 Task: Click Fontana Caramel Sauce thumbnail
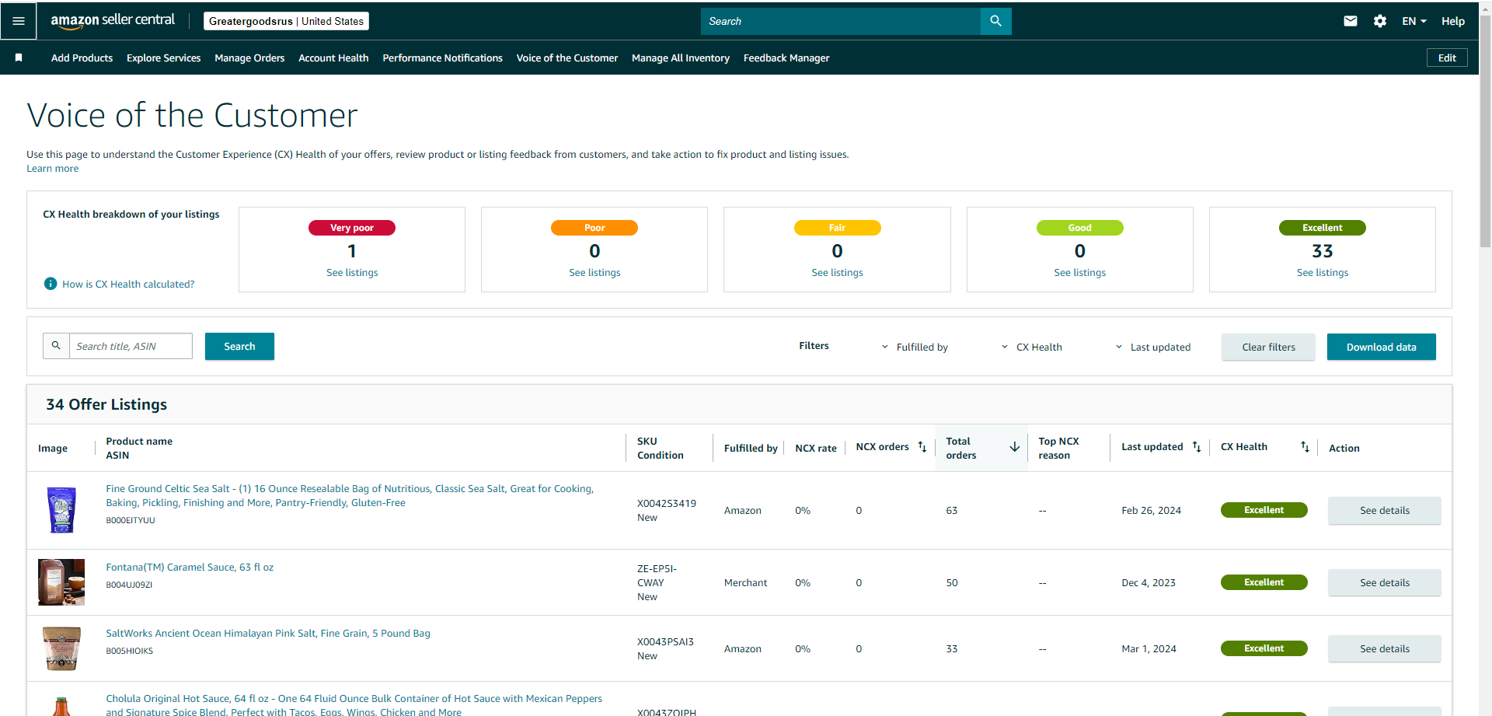click(61, 582)
